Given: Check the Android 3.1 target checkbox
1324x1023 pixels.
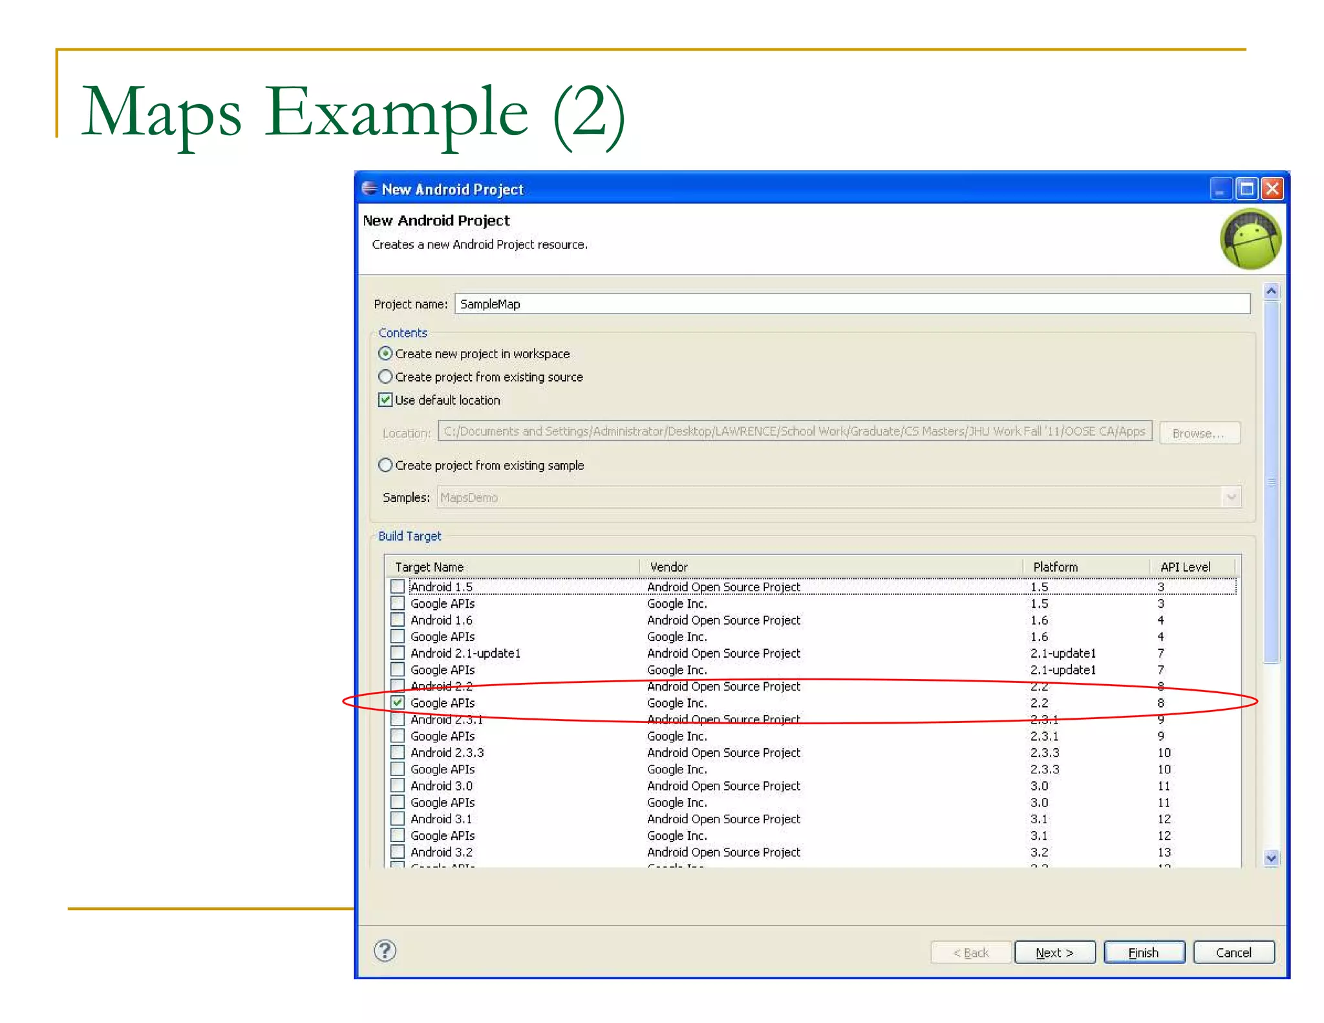Looking at the screenshot, I should tap(398, 819).
